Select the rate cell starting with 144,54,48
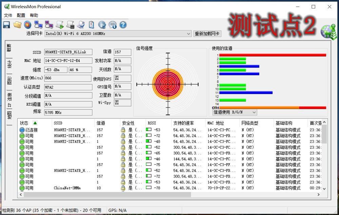The image size is (339, 215). [x=187, y=159]
